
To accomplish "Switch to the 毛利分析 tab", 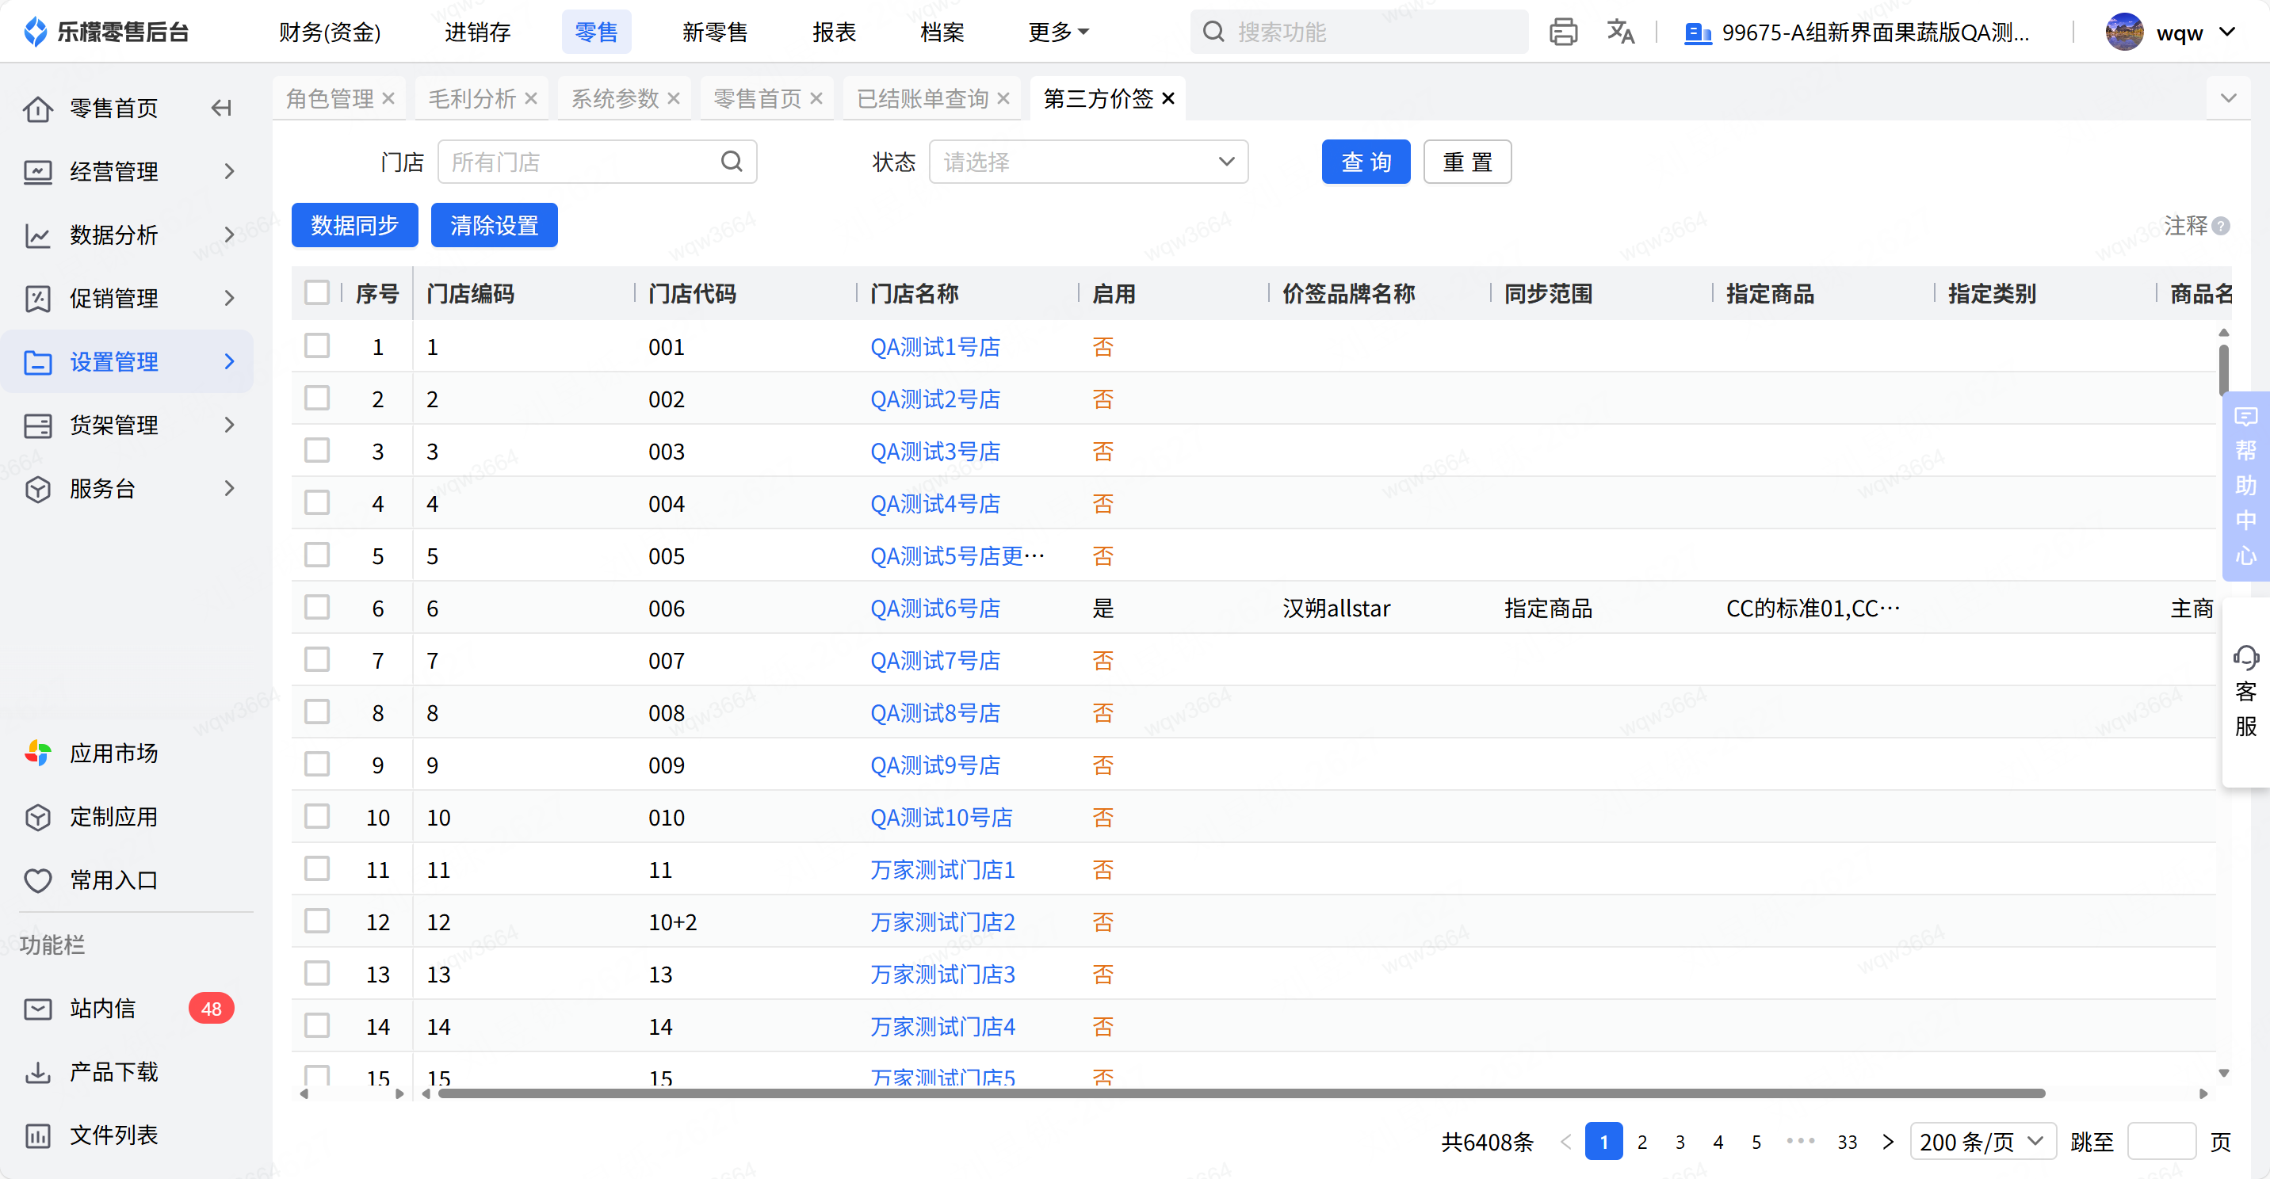I will 472,99.
